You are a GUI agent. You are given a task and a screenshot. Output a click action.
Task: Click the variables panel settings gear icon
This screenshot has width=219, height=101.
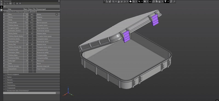[x=59, y=1]
